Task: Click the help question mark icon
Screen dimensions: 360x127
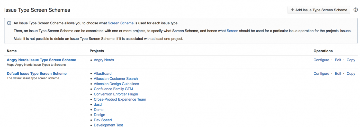Action: 356,10
